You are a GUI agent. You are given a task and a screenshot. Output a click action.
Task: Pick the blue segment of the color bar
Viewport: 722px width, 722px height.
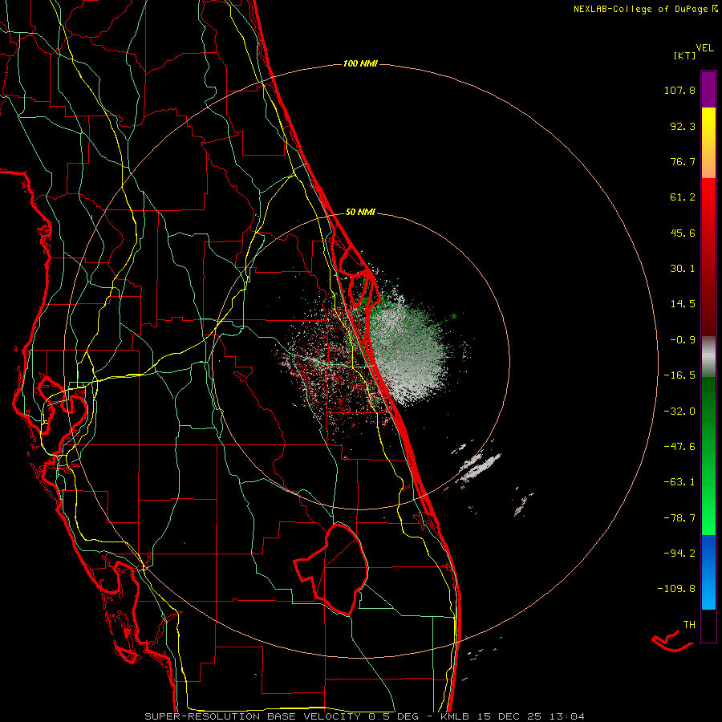tap(708, 572)
